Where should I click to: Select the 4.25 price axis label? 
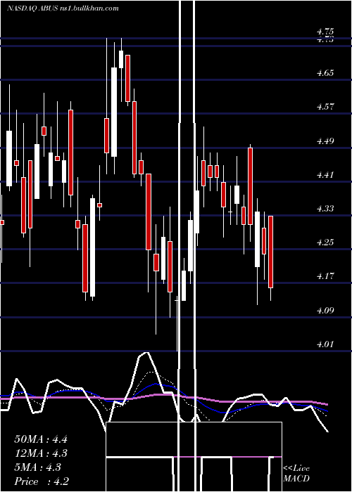325,242
